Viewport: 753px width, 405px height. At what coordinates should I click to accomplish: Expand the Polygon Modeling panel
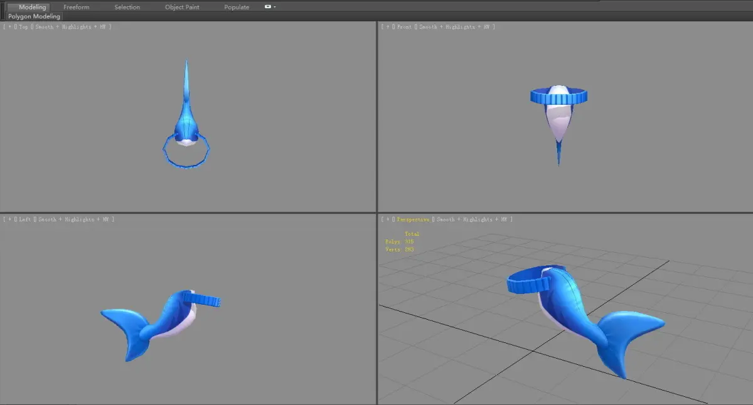coord(35,16)
